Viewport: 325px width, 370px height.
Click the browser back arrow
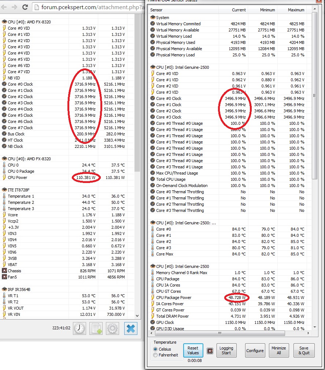(4, 7)
